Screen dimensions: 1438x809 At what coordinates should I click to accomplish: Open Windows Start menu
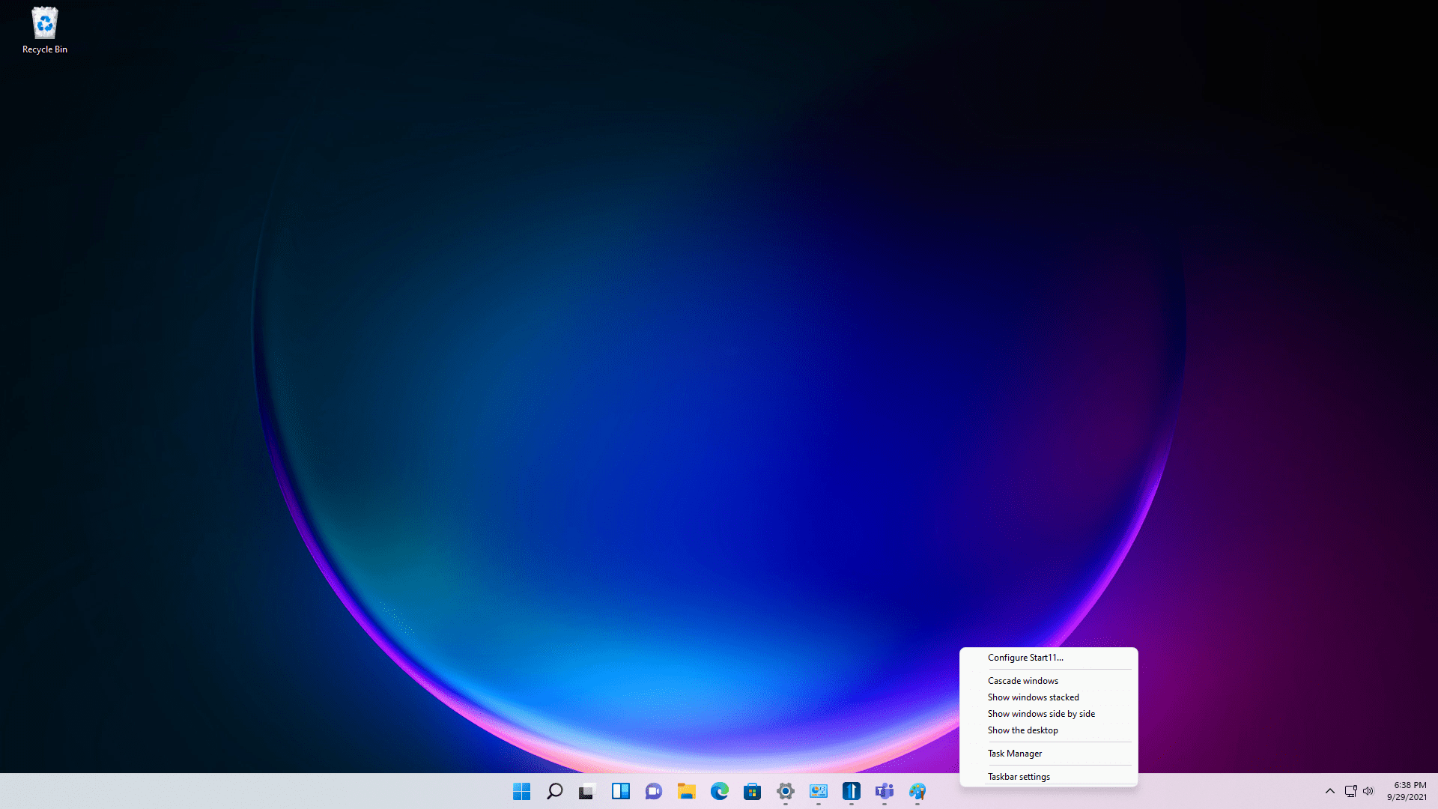pyautogui.click(x=521, y=790)
